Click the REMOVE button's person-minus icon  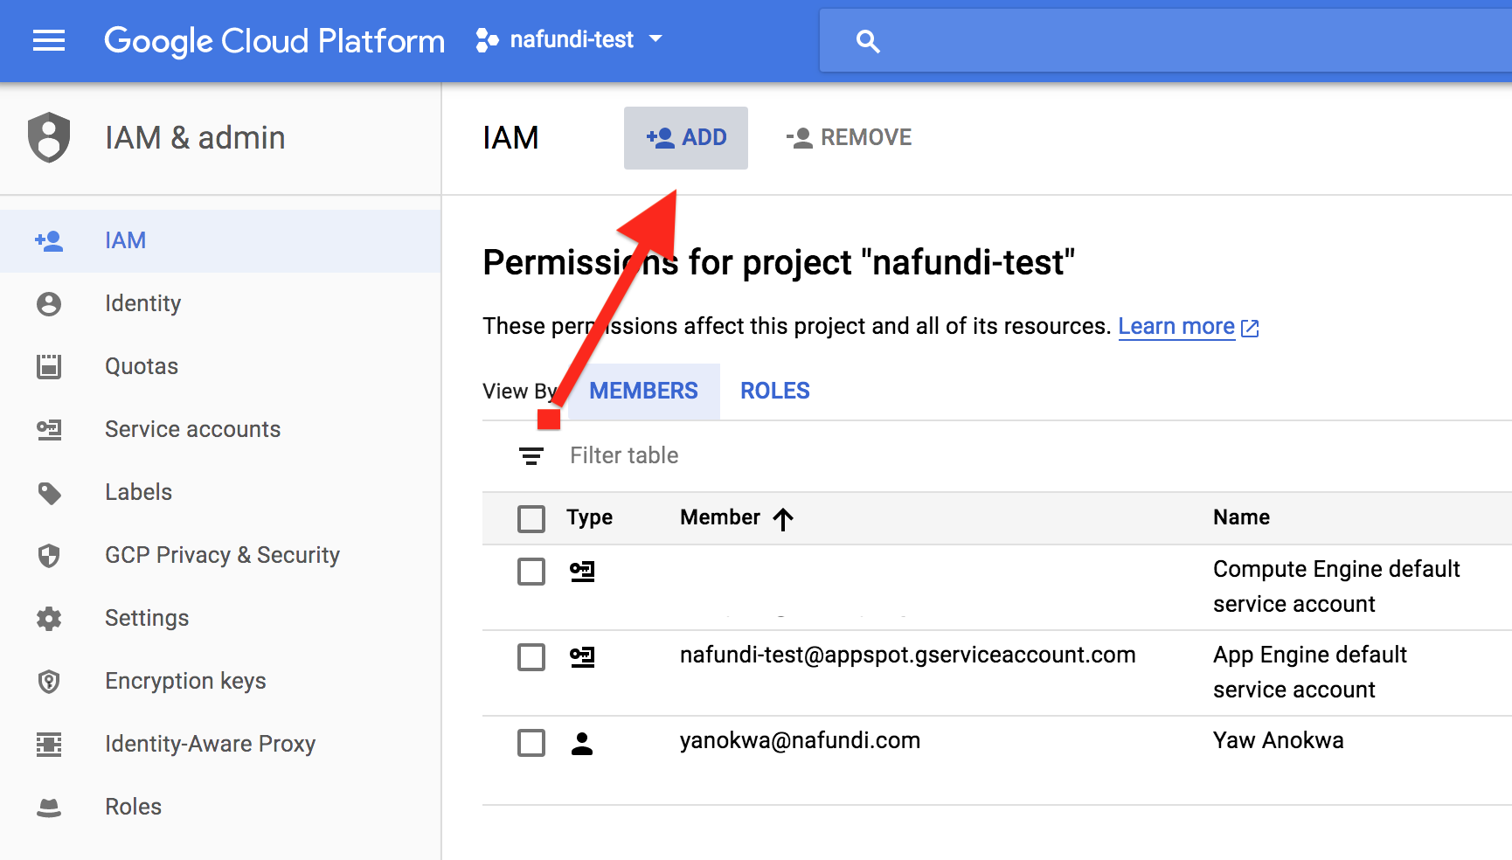point(800,138)
